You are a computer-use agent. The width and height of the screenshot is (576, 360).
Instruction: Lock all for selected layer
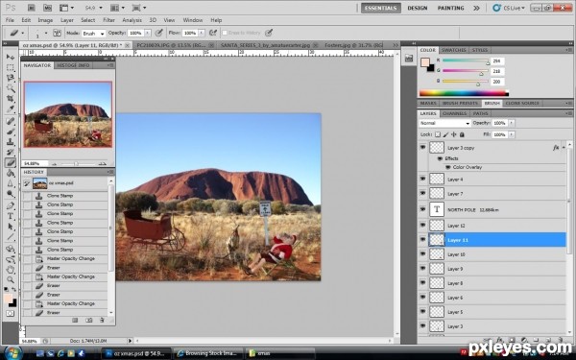(462, 134)
